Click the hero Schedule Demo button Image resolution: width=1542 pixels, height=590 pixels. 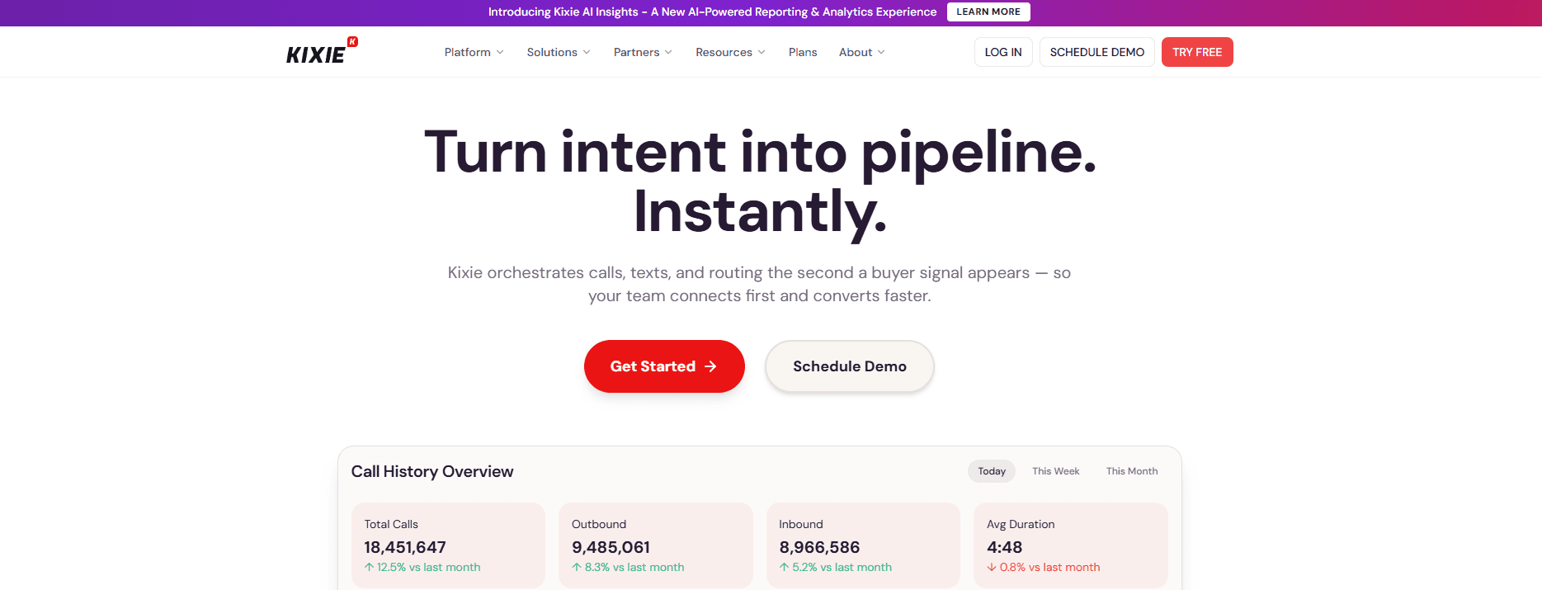tap(850, 366)
